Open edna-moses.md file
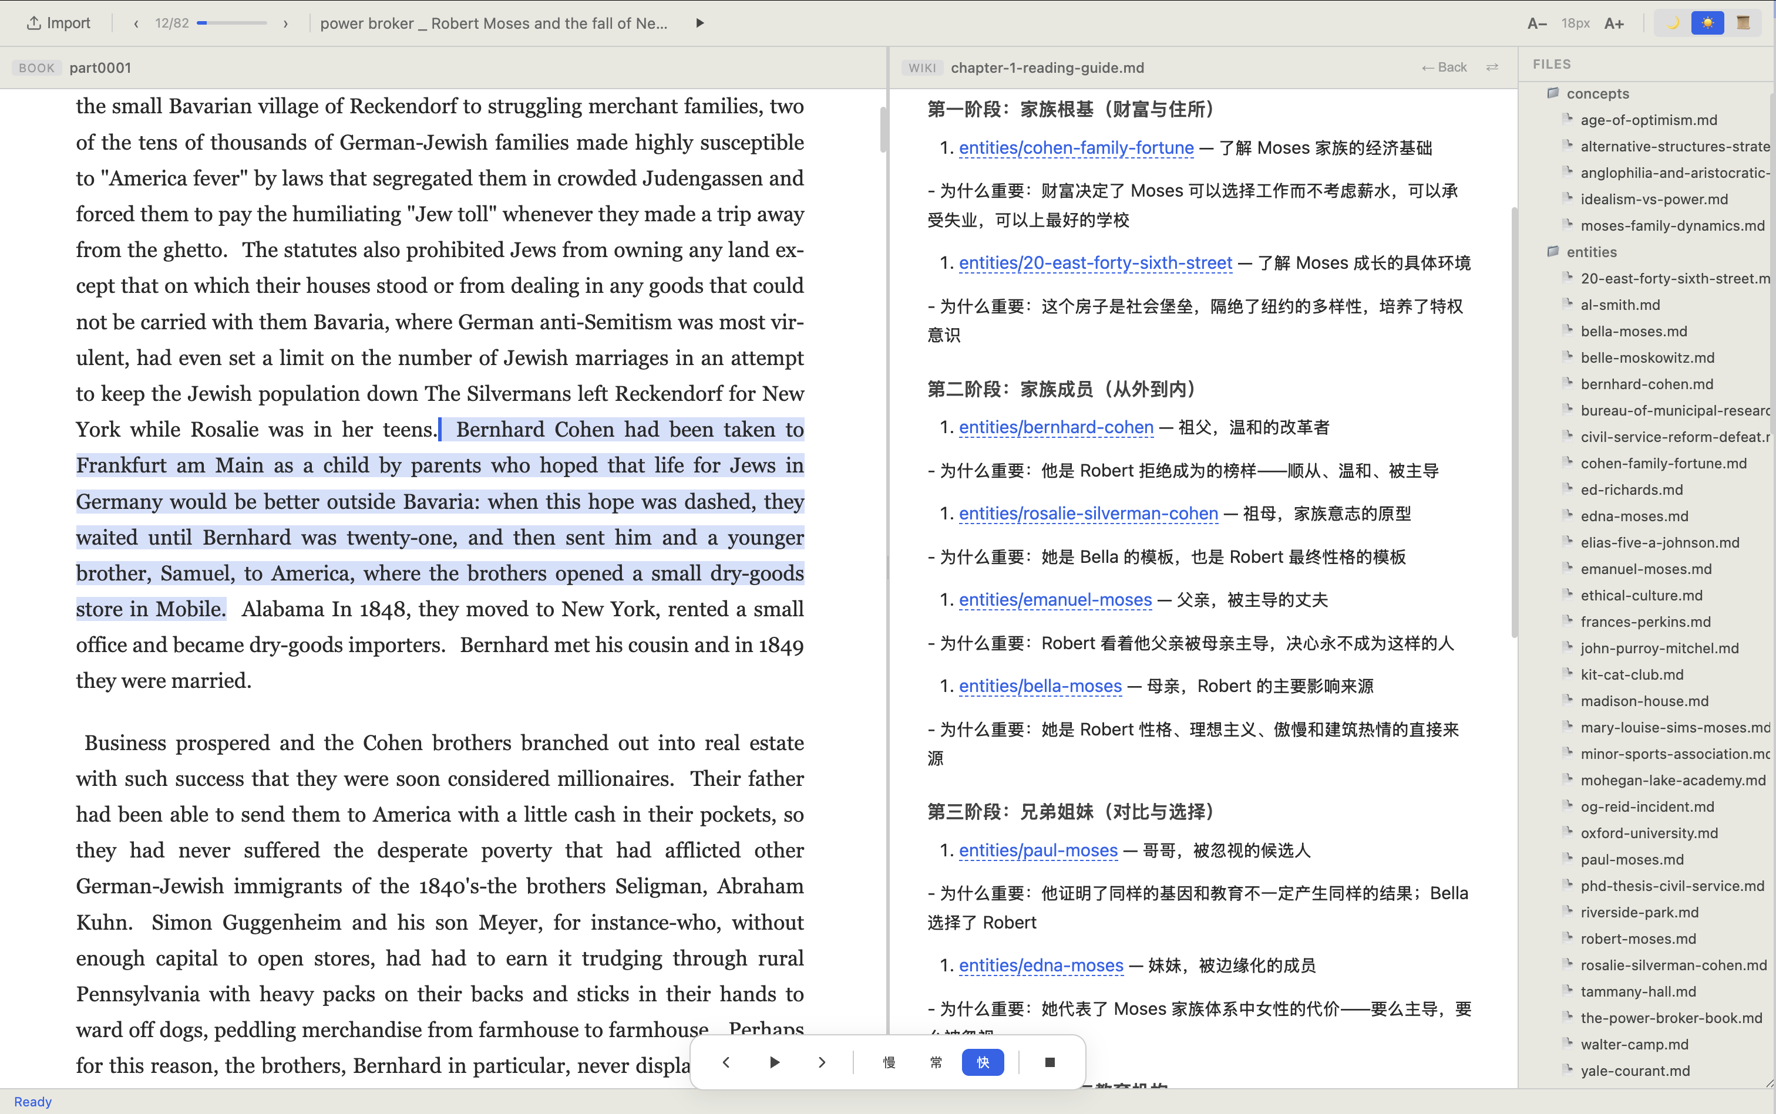This screenshot has width=1776, height=1114. pyautogui.click(x=1634, y=517)
